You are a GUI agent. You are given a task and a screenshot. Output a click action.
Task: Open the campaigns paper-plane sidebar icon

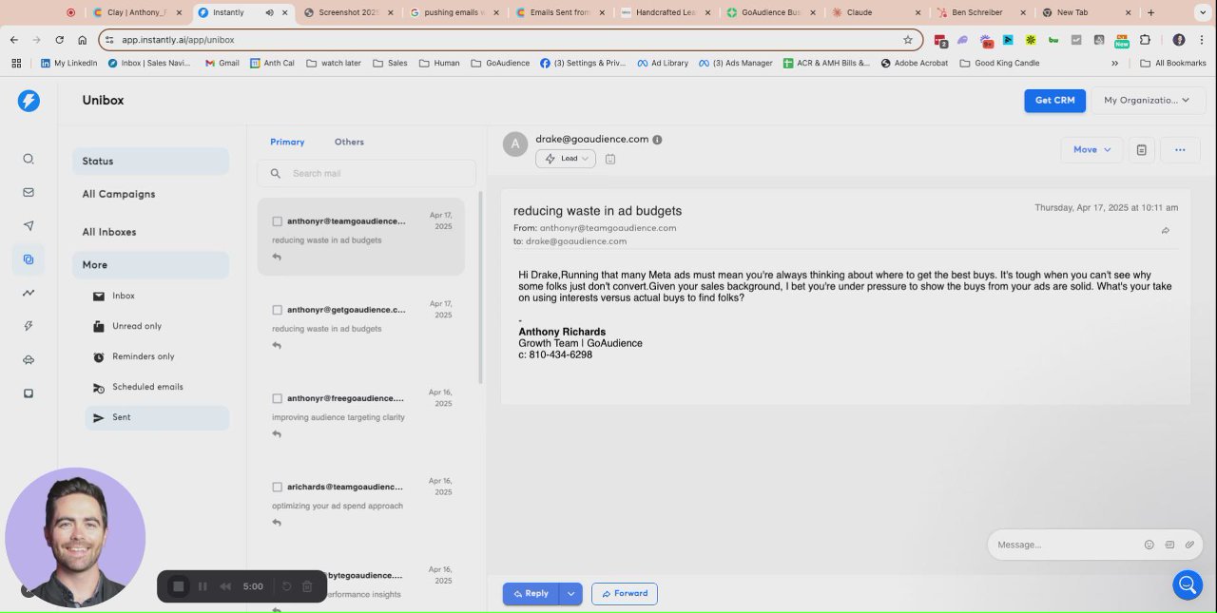(x=29, y=225)
